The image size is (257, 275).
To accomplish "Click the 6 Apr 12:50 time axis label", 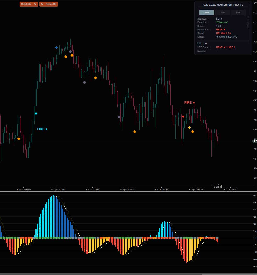I will coord(93,190).
